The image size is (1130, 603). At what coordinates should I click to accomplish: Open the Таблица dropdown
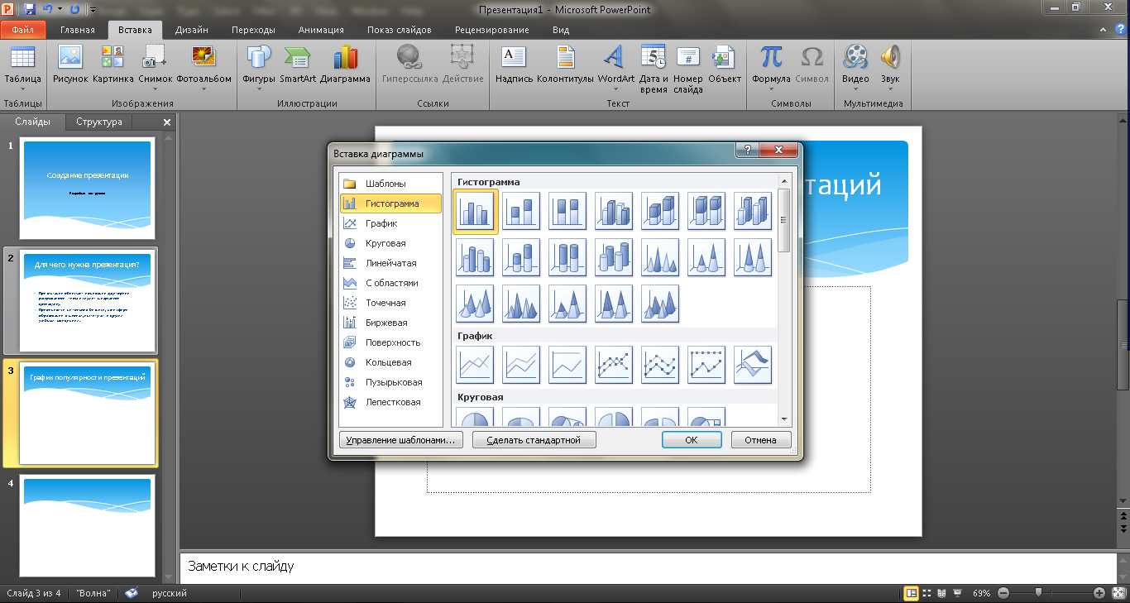click(22, 89)
